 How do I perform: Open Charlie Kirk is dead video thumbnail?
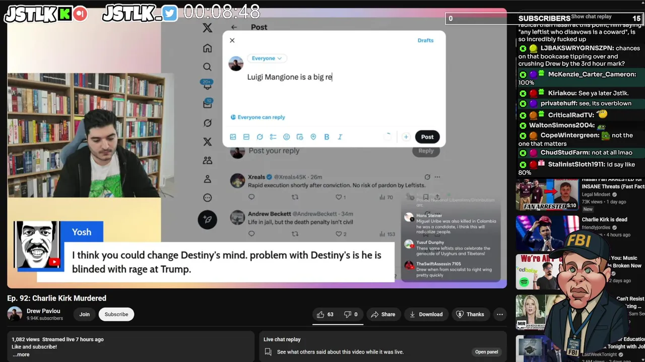[x=547, y=233]
